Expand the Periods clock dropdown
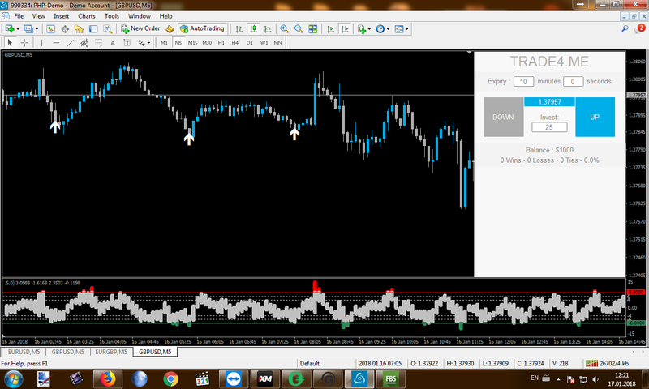The image size is (649, 389). click(x=388, y=29)
